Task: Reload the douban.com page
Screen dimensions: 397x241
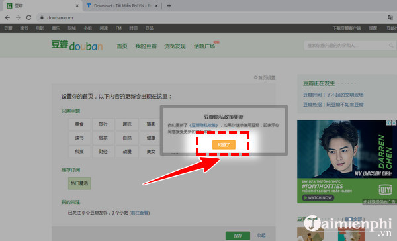Action: pos(28,17)
